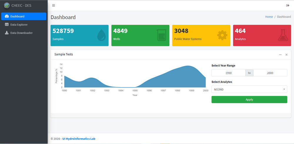Open the Select Analytes dropdown

(249, 89)
